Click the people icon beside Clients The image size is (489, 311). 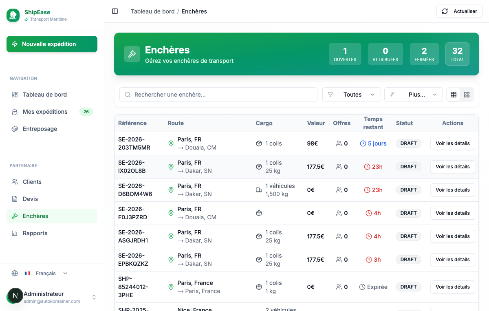(x=15, y=182)
